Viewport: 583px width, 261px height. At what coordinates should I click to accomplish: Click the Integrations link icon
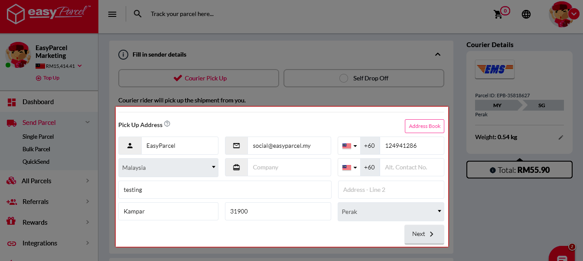(x=12, y=243)
